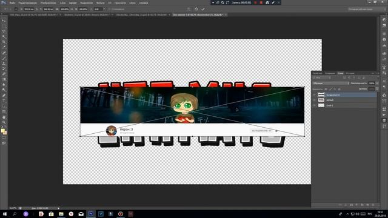This screenshot has width=388, height=218.
Task: Open the Просмотр menu
Action: (x=120, y=2)
